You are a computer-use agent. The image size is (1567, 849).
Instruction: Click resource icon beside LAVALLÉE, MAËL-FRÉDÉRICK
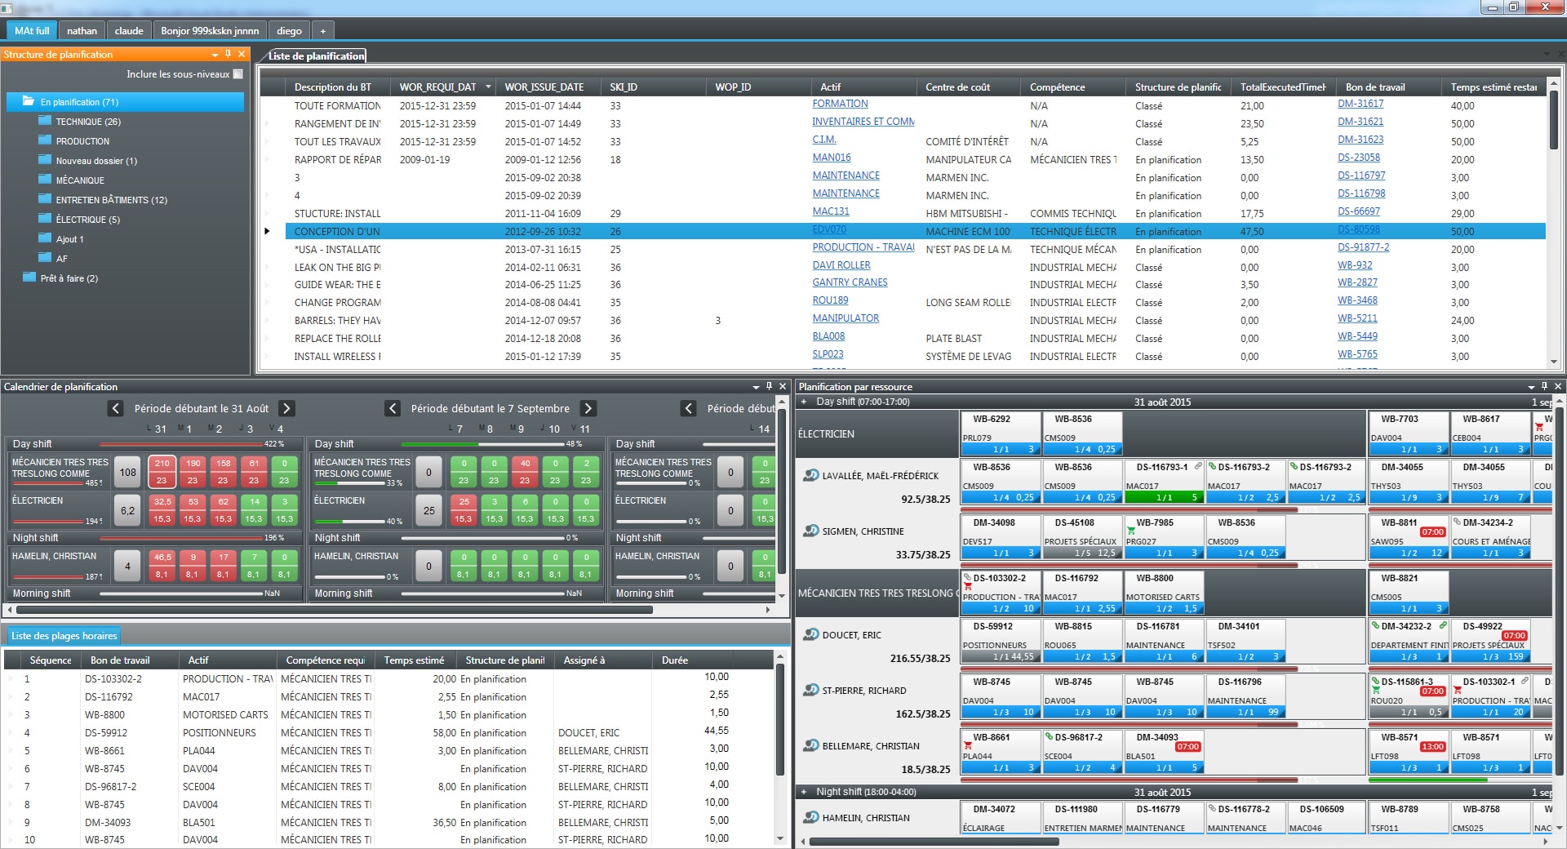coord(810,475)
